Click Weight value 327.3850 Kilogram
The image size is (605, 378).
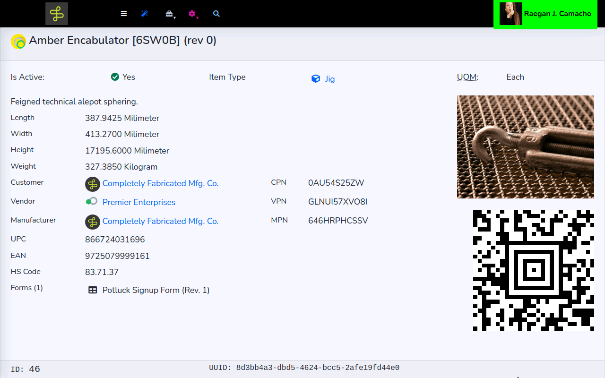[121, 167]
